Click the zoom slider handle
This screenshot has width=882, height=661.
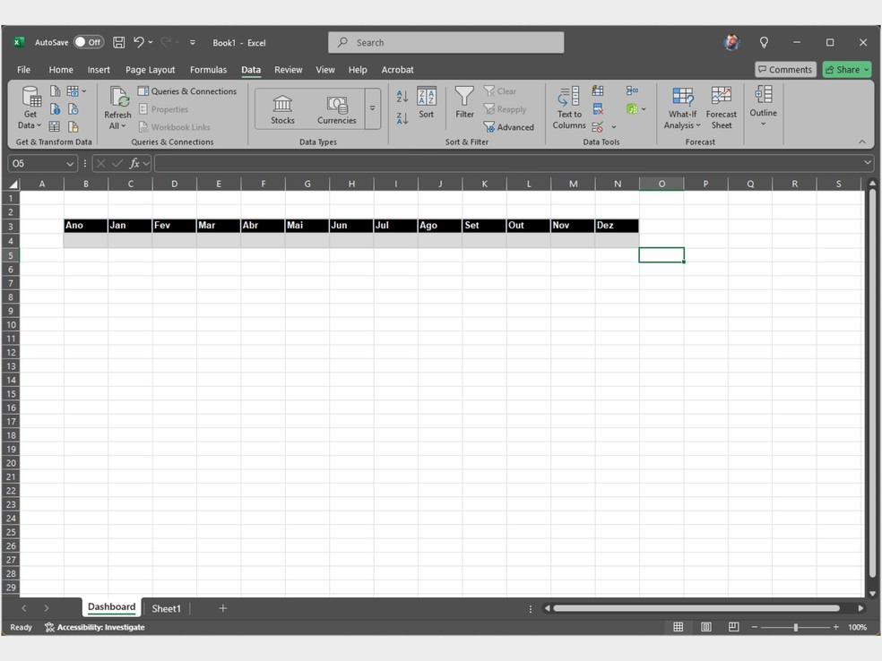(795, 627)
